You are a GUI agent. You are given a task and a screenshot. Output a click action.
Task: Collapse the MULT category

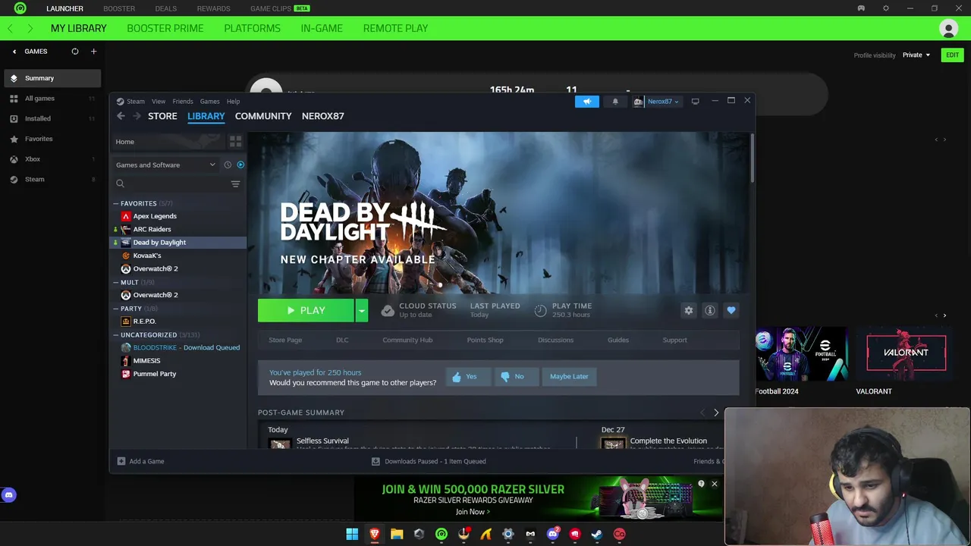point(116,282)
